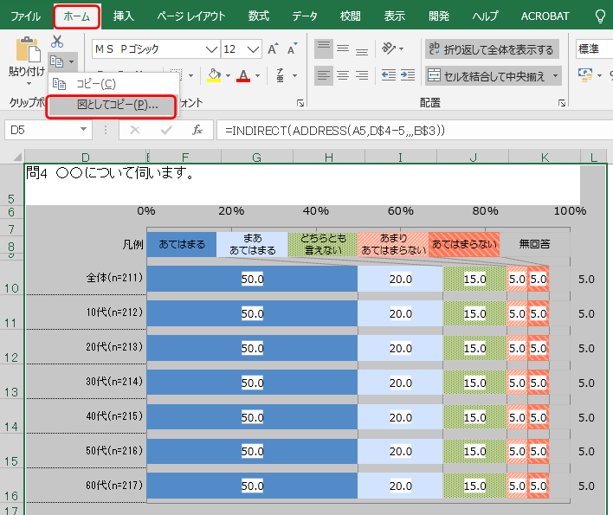The height and width of the screenshot is (515, 613).
Task: Apply fill color with paint bucket
Action: coord(214,75)
